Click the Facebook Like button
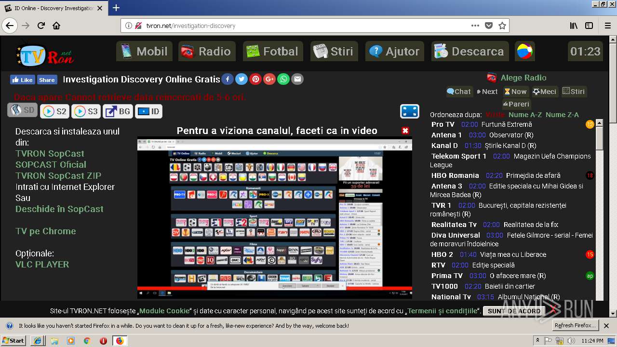 click(x=22, y=80)
